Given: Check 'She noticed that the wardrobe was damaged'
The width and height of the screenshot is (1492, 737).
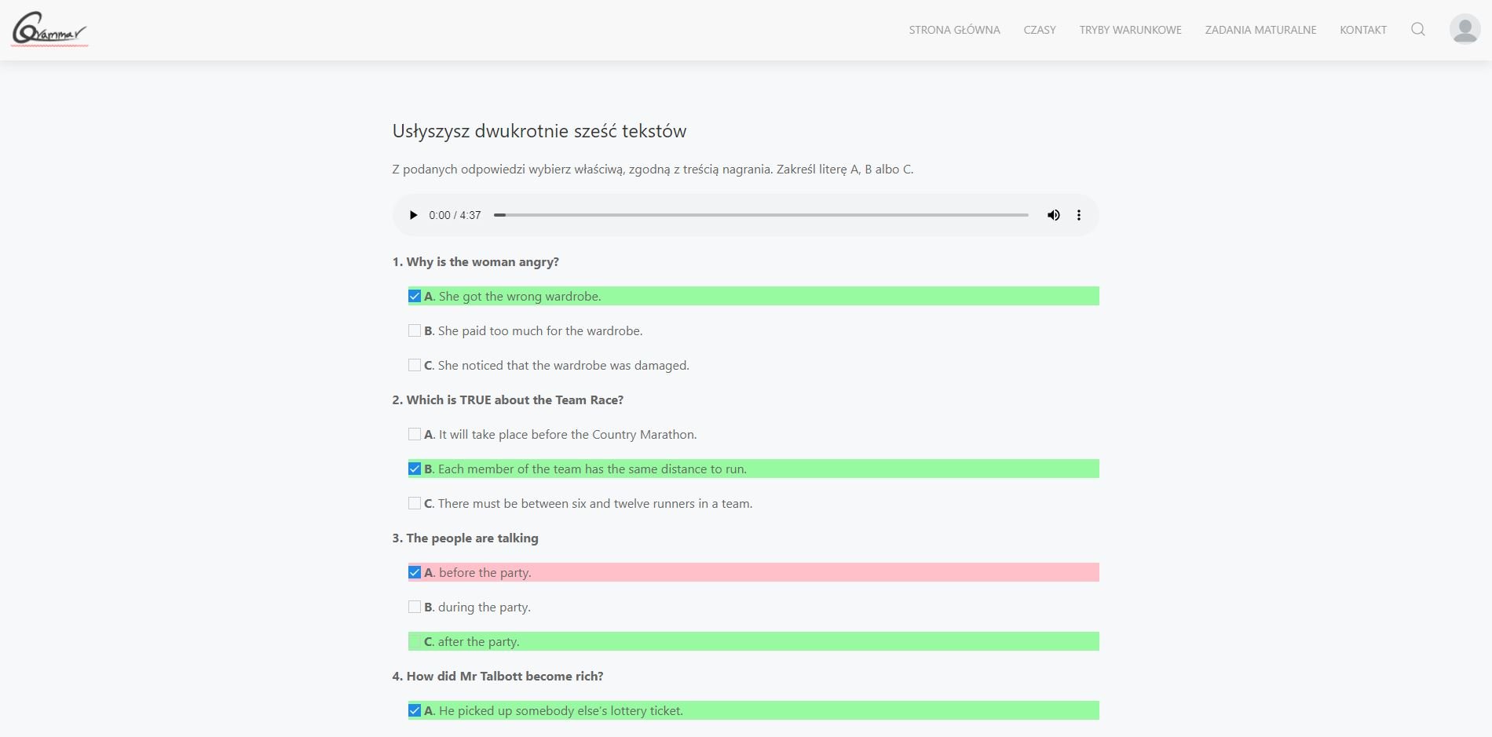Looking at the screenshot, I should pos(415,366).
